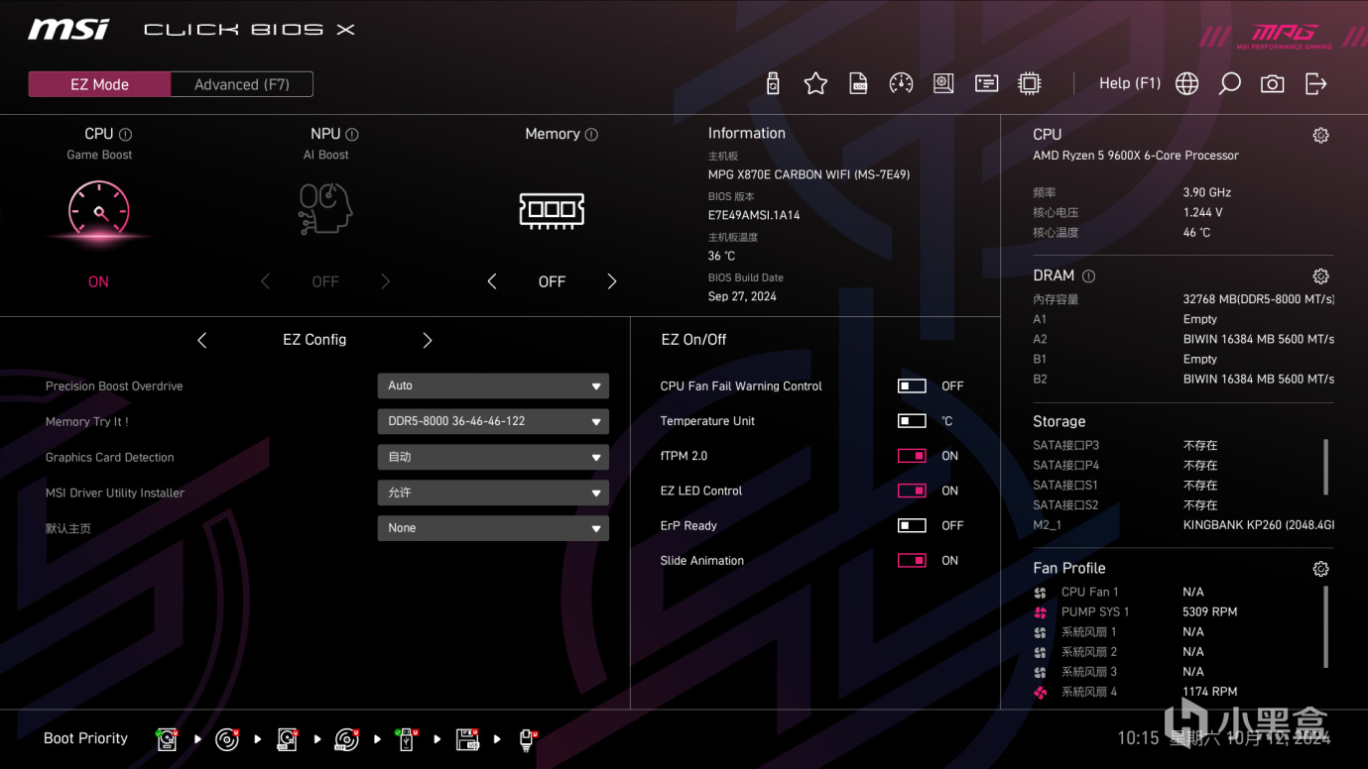Viewport: 1368px width, 769px height.
Task: Open search with the magnifier icon
Action: click(1230, 84)
